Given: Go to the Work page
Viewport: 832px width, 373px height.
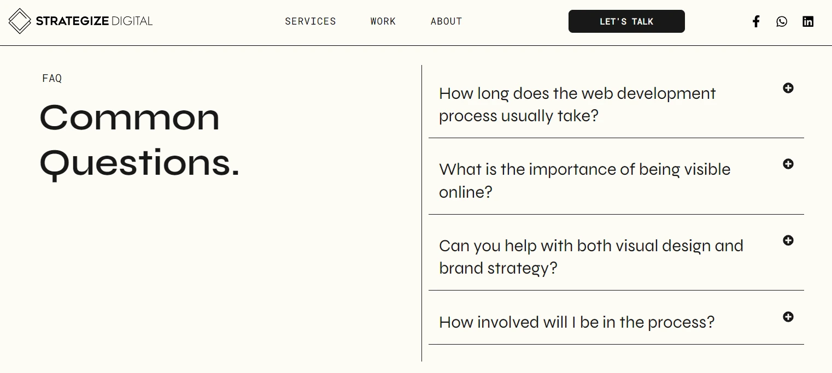Looking at the screenshot, I should 383,21.
